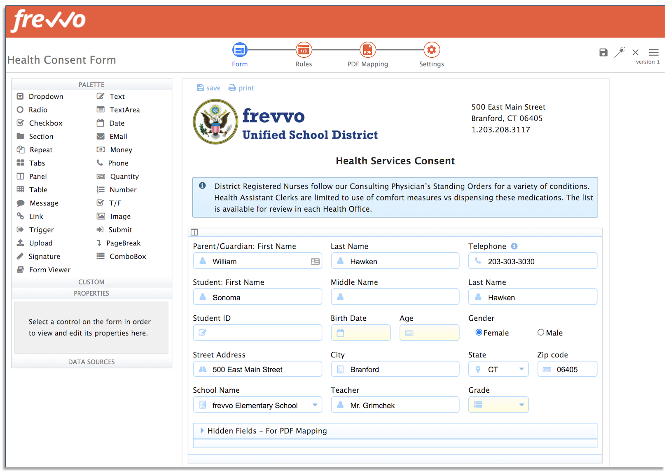671x473 pixels.
Task: Pick the Repeat palette control
Action: 35,150
